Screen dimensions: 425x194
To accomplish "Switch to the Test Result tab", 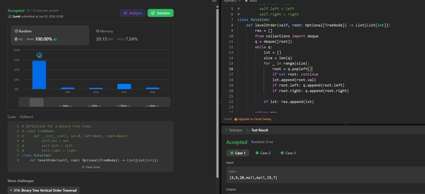I will click(x=257, y=130).
